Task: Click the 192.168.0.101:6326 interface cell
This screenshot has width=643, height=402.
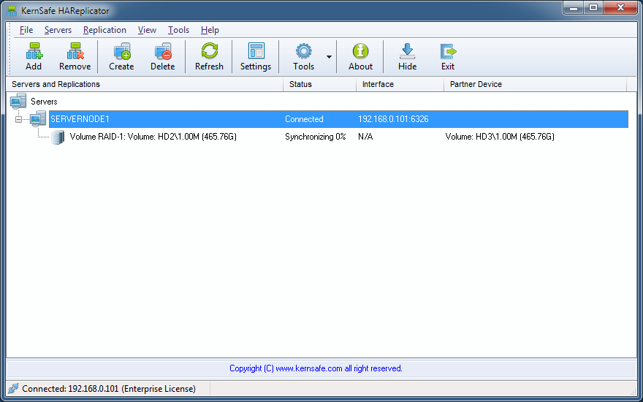Action: pyautogui.click(x=393, y=119)
